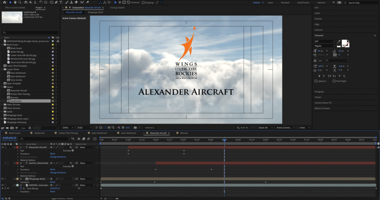Enable the Ligatures checkbox
The height and width of the screenshot is (200, 380).
[316, 81]
